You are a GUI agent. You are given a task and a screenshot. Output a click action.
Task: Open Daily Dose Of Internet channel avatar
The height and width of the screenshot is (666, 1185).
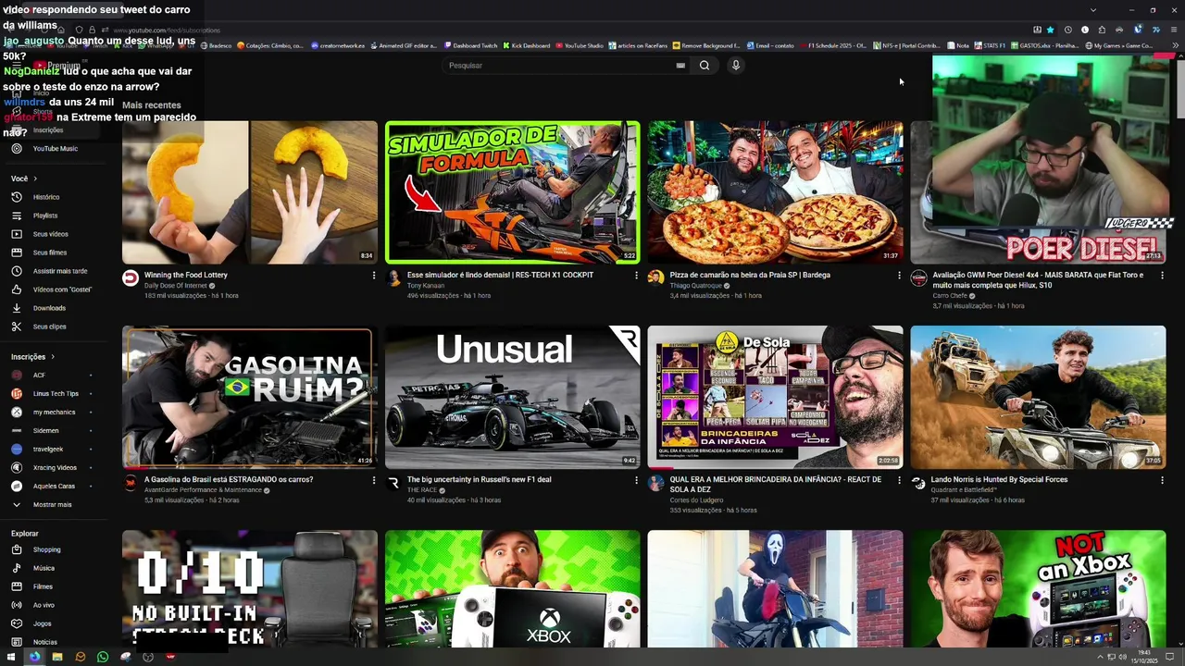pyautogui.click(x=131, y=278)
